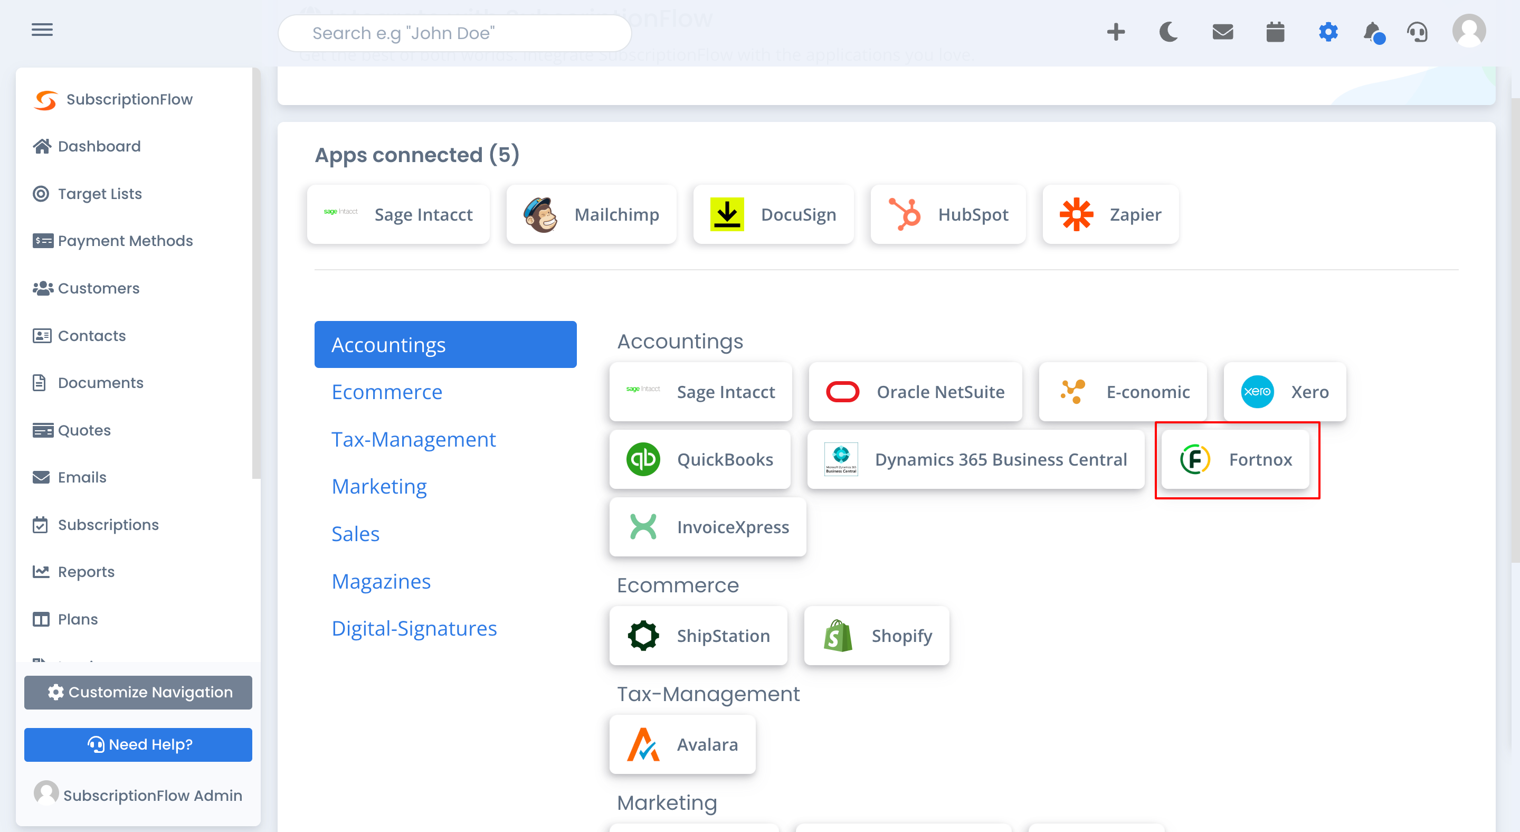1520x832 pixels.
Task: Click the page vertical scrollbar
Action: pyautogui.click(x=1515, y=330)
